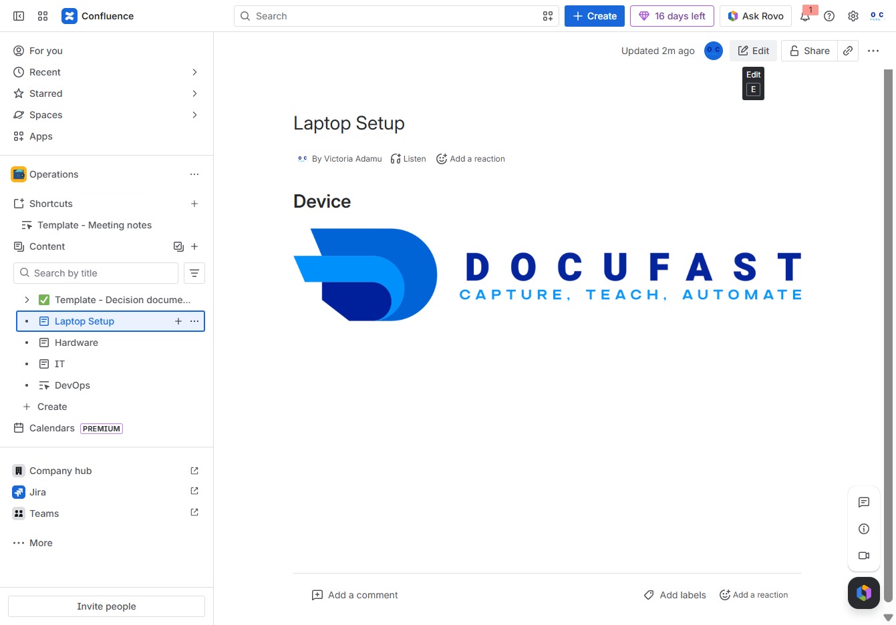896x625 pixels.
Task: Open Operations space more actions menu
Action: coord(194,174)
